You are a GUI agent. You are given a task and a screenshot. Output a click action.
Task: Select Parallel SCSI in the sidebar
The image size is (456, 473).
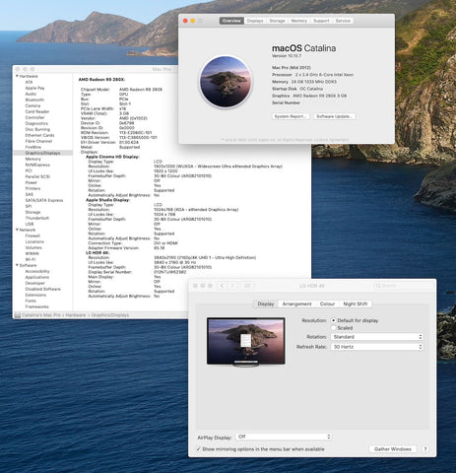pyautogui.click(x=37, y=176)
